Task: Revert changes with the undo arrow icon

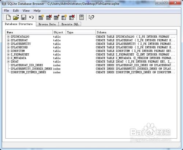Action: [x=31, y=17]
